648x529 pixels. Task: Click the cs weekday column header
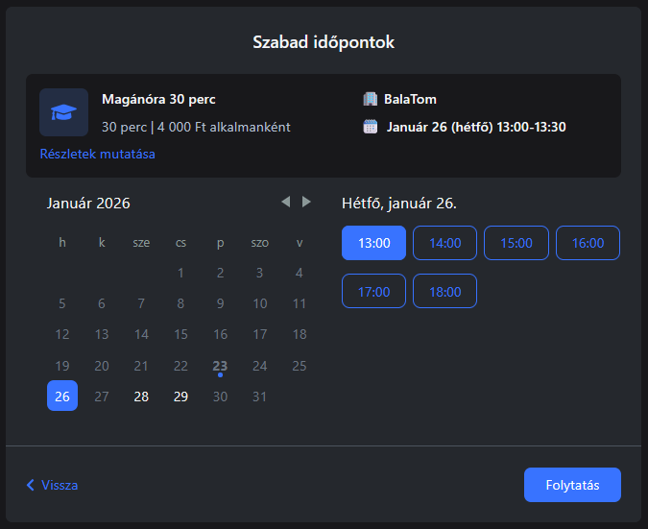180,243
